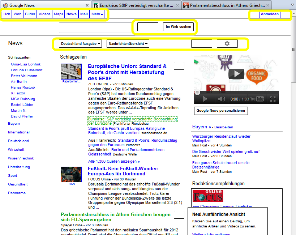Select Bastei Lübbe topic
Viewport: 296px width, 235px height.
pyautogui.click(x=22, y=104)
